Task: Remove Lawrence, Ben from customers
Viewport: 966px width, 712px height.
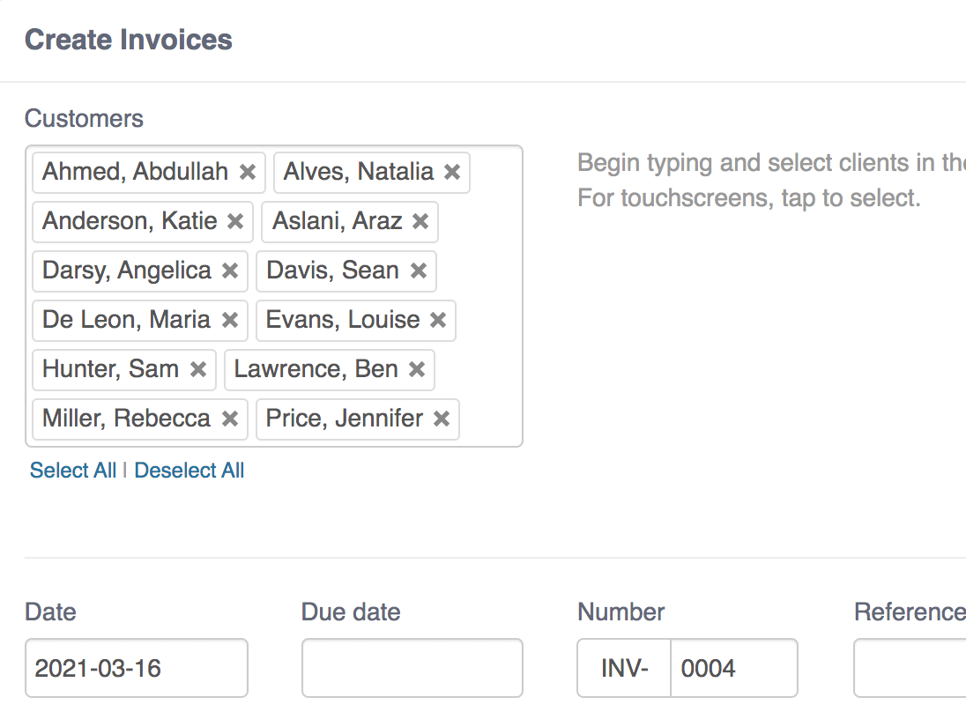Action: click(417, 369)
